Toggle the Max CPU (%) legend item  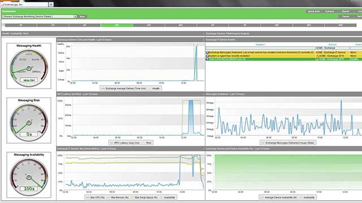[x=95, y=197]
